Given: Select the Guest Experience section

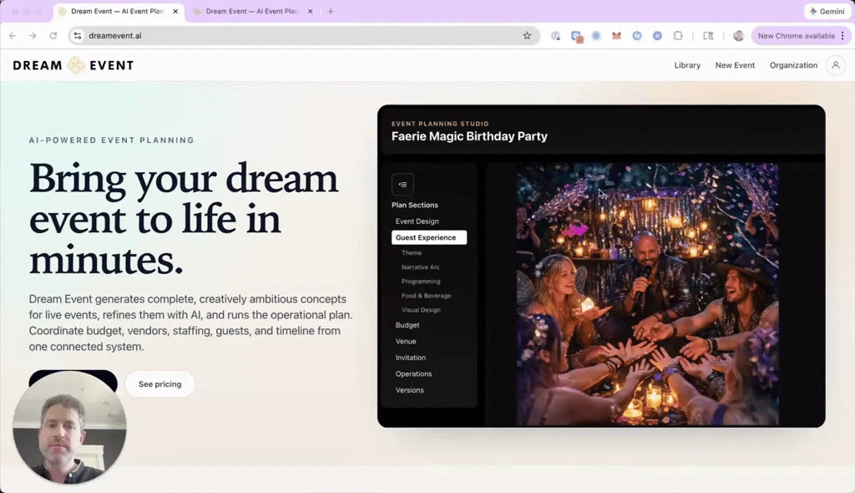Looking at the screenshot, I should tap(429, 237).
